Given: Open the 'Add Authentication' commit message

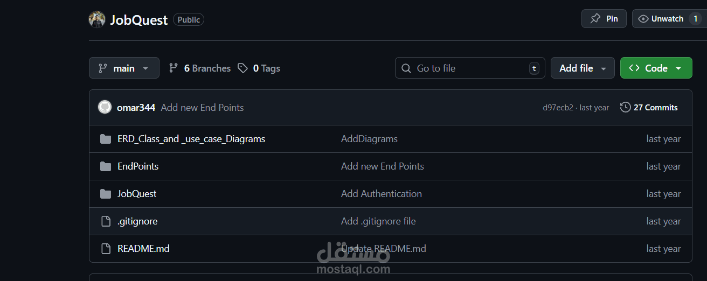Looking at the screenshot, I should [381, 194].
